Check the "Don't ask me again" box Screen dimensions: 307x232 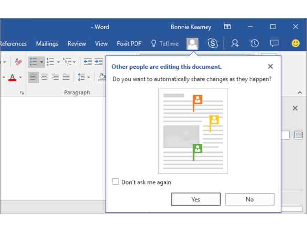point(116,182)
